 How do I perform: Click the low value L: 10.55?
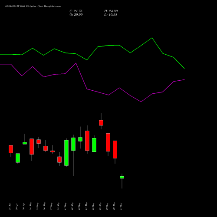111,15
